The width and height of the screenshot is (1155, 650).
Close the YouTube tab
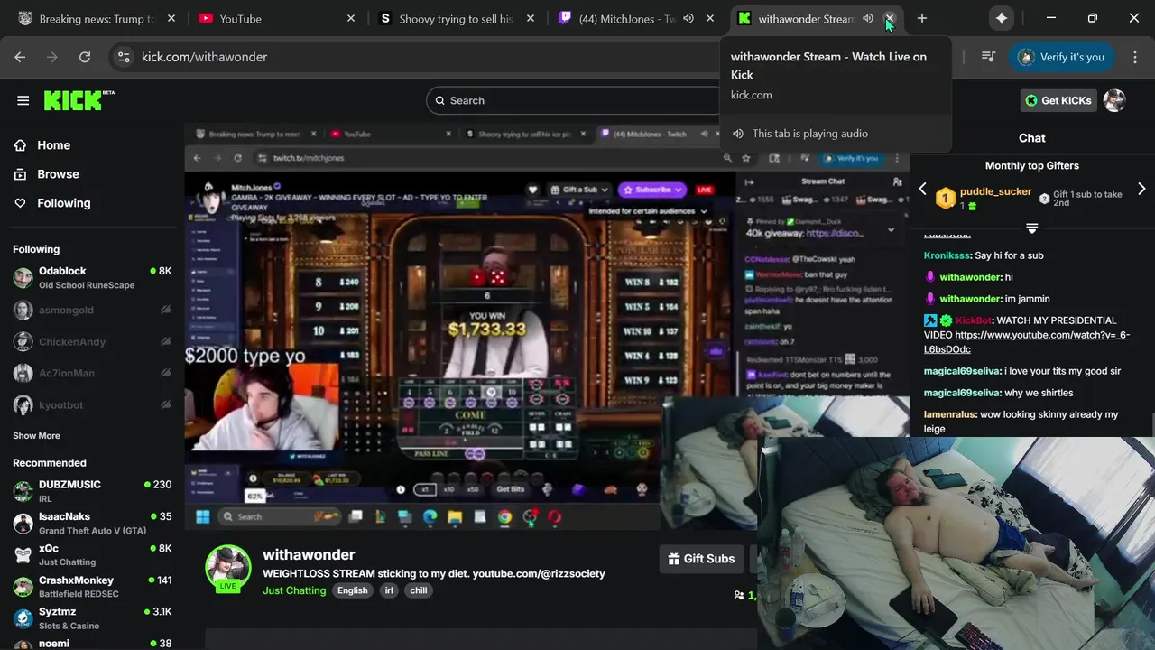[351, 18]
